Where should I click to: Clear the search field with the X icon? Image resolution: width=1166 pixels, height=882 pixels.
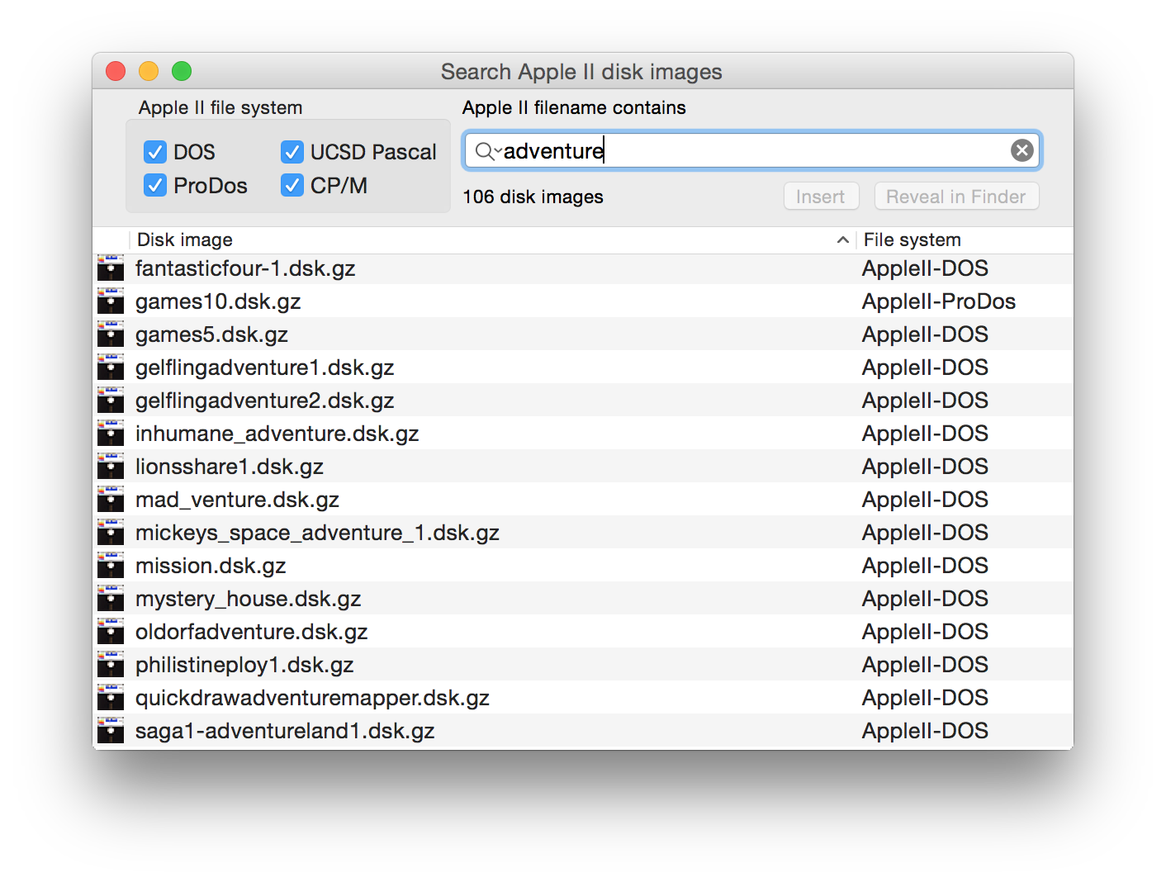tap(1021, 150)
